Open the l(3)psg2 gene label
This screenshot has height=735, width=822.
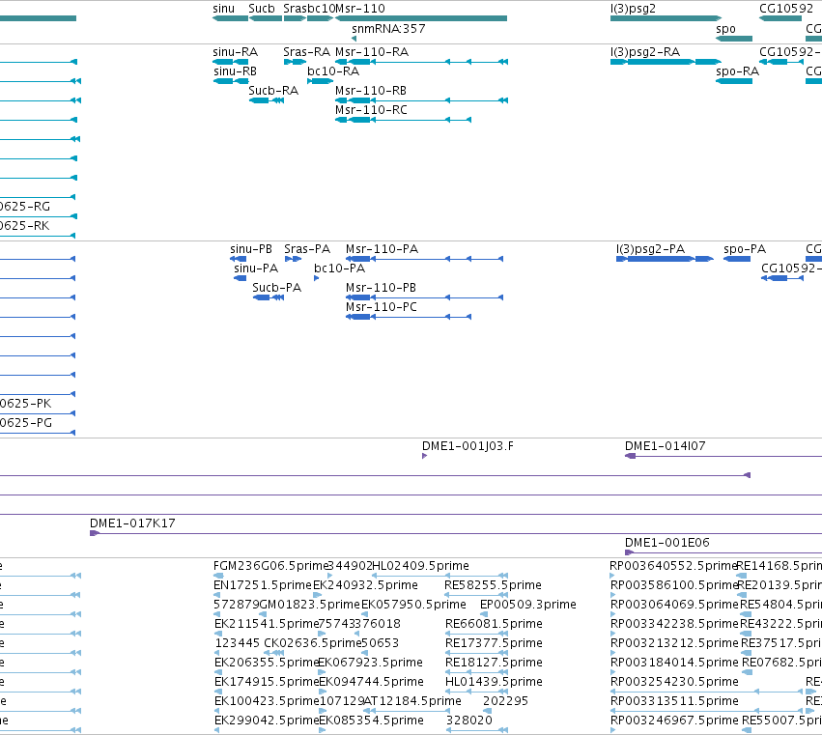633,9
